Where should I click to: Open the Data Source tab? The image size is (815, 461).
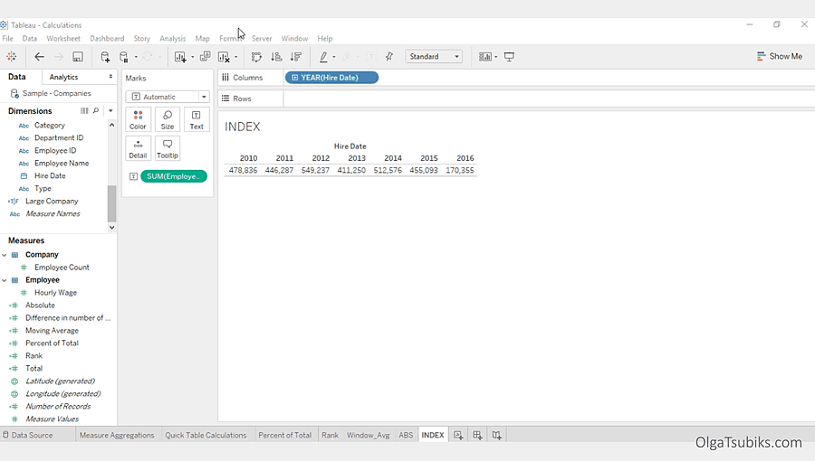point(27,435)
